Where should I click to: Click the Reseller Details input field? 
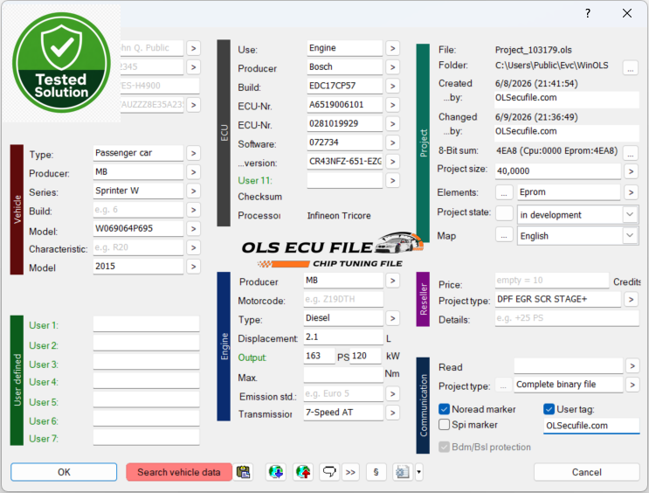click(567, 318)
